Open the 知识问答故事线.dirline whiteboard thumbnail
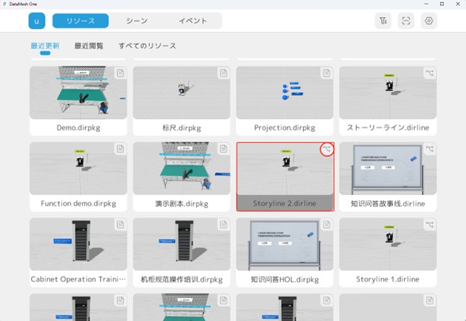 pos(388,168)
